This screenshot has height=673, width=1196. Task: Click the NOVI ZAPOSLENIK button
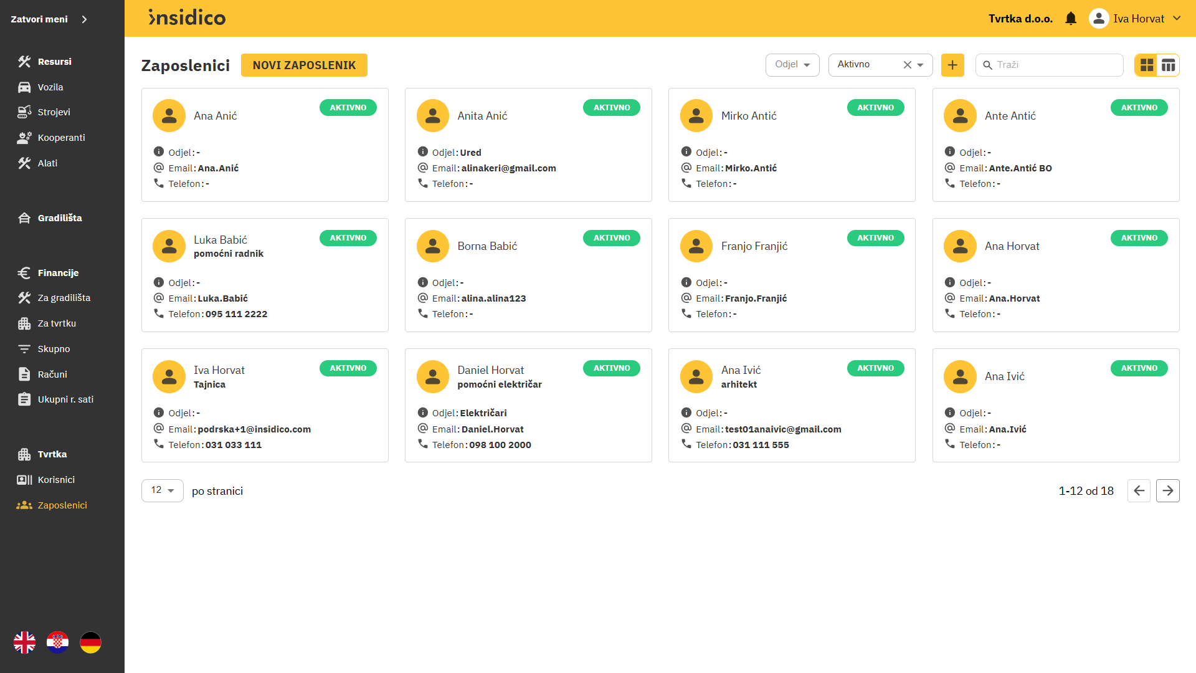(304, 65)
